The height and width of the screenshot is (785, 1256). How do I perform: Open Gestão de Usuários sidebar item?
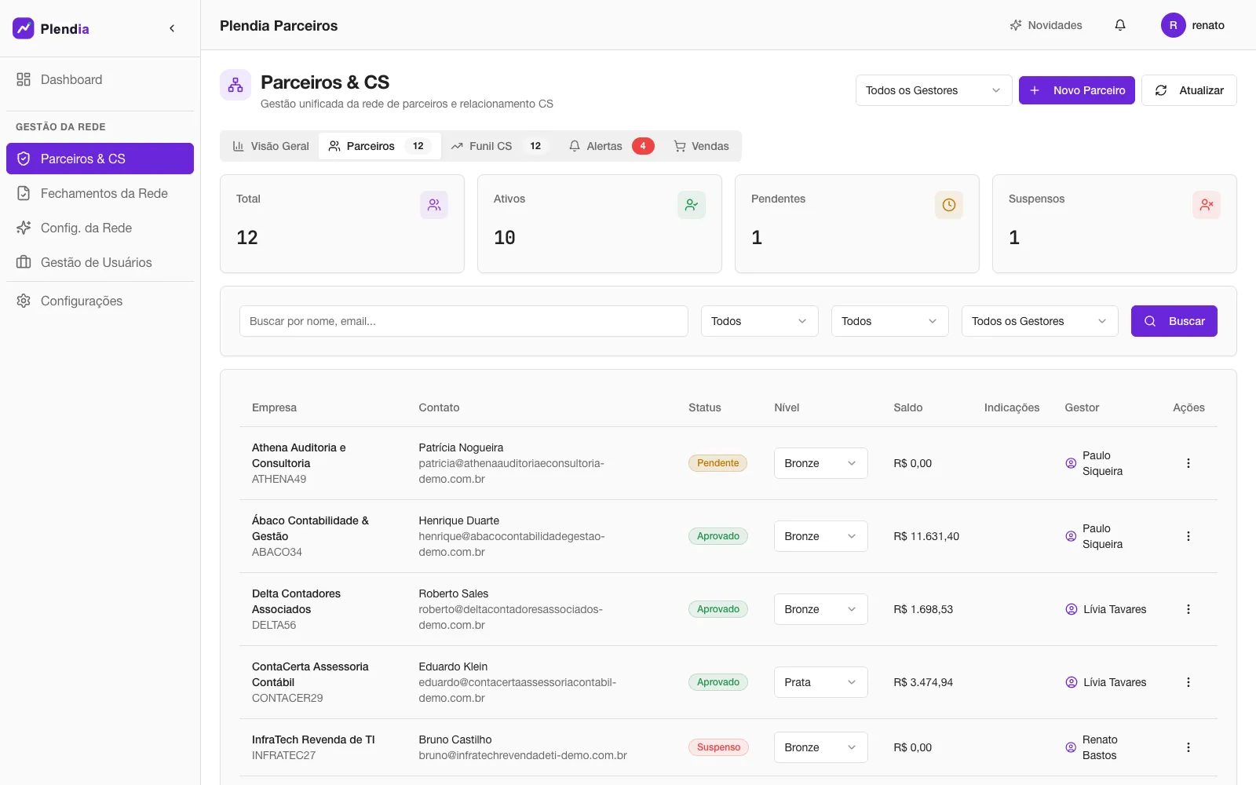pyautogui.click(x=100, y=262)
